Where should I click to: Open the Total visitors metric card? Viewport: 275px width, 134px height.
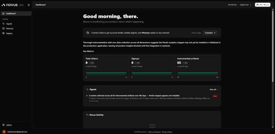point(106,68)
